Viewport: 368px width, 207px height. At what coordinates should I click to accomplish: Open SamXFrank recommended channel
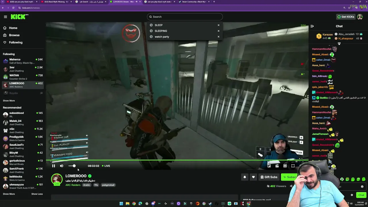pos(23,170)
